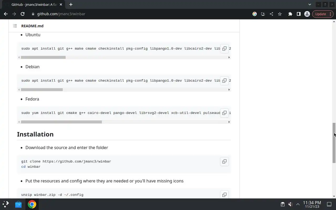Click right arrow of Debian code scrollbar
The width and height of the screenshot is (336, 210).
(229, 90)
